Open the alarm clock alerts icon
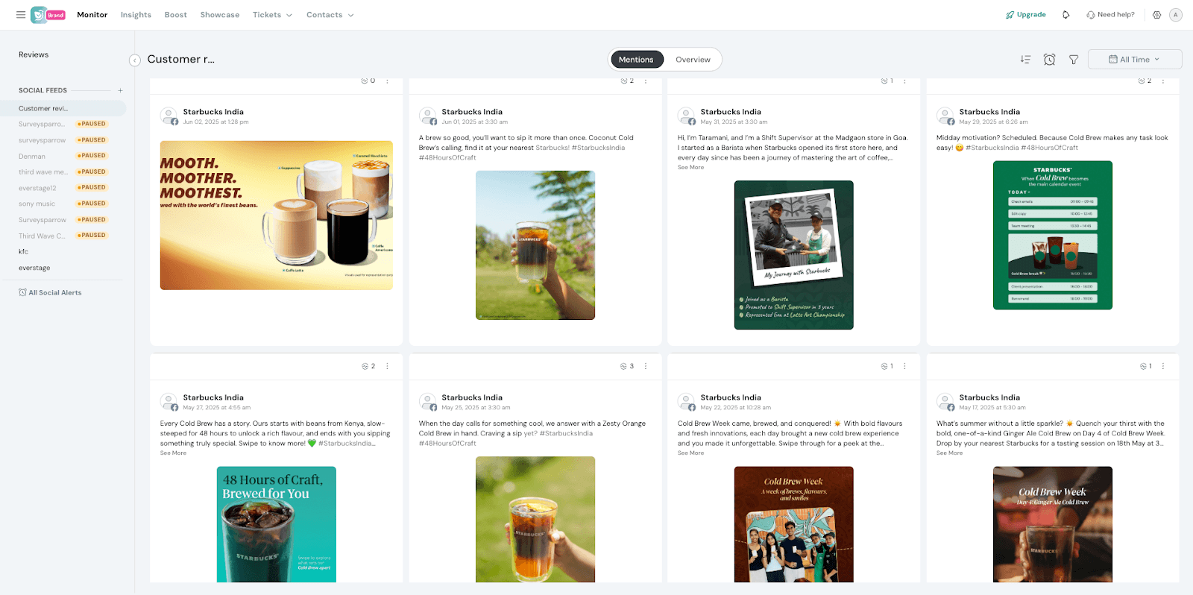1193x595 pixels. pyautogui.click(x=1049, y=60)
